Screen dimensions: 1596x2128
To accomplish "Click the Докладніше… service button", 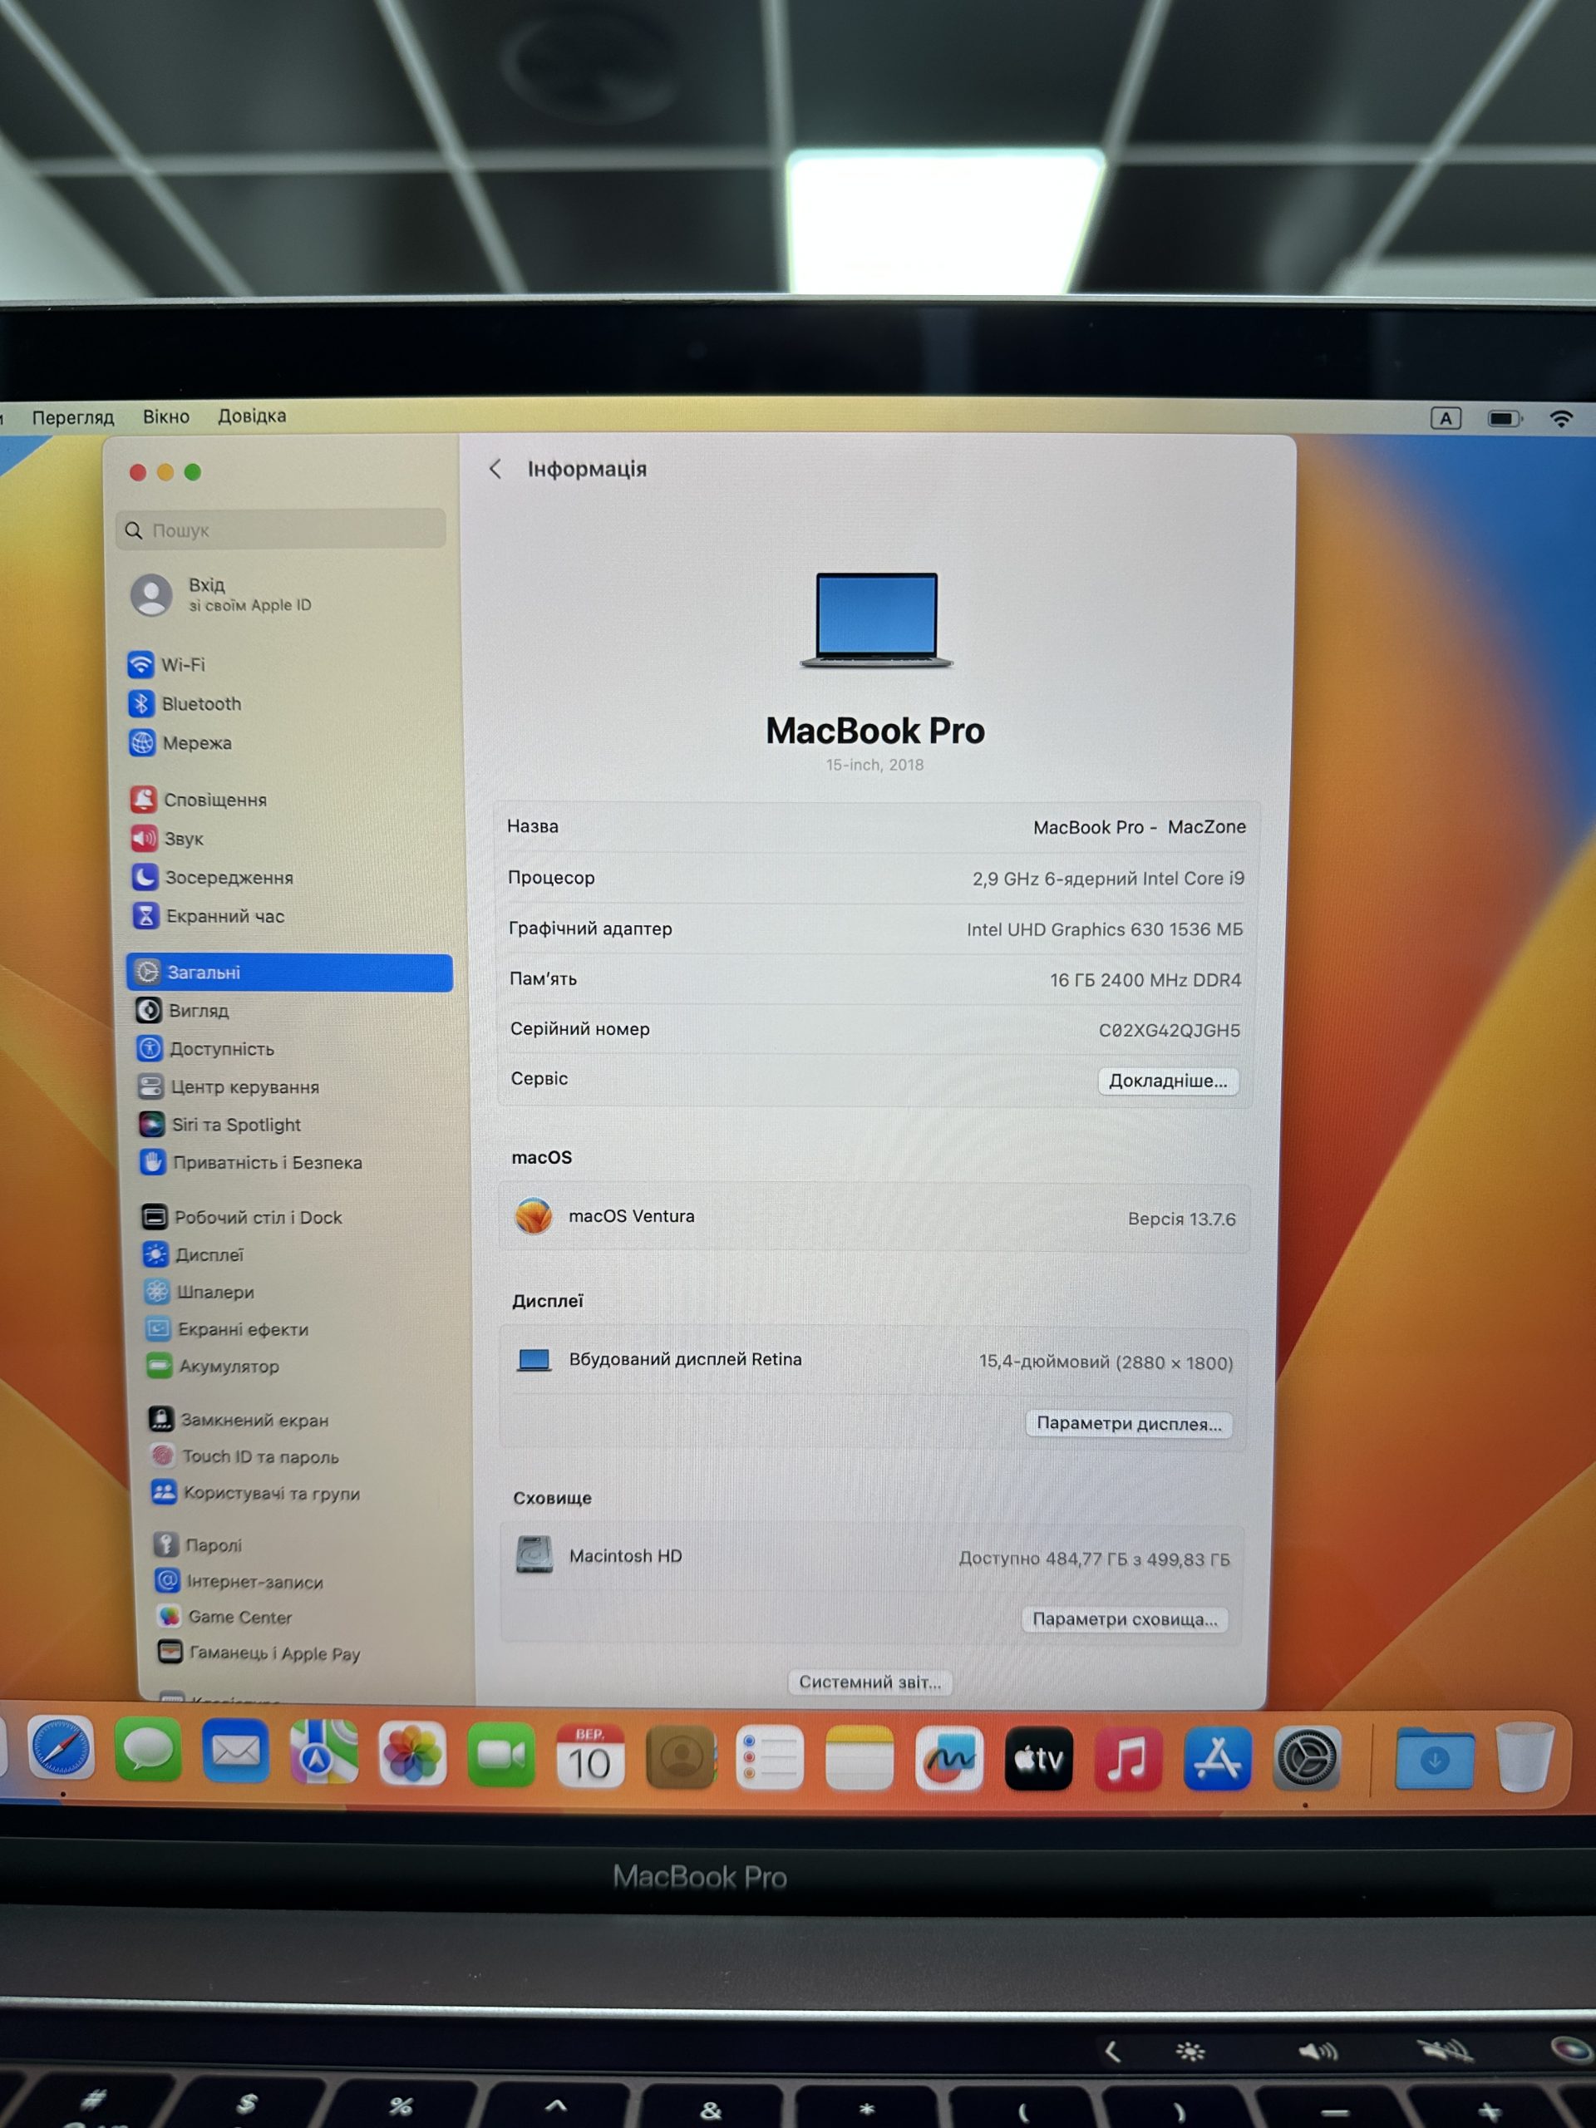I will [x=1168, y=1081].
